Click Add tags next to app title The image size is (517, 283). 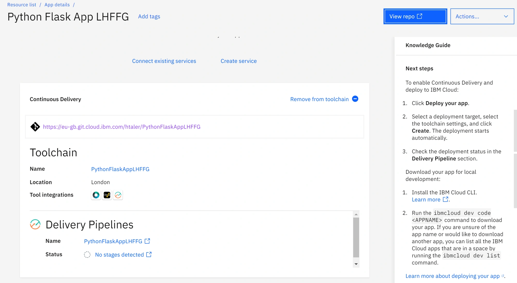pos(149,16)
